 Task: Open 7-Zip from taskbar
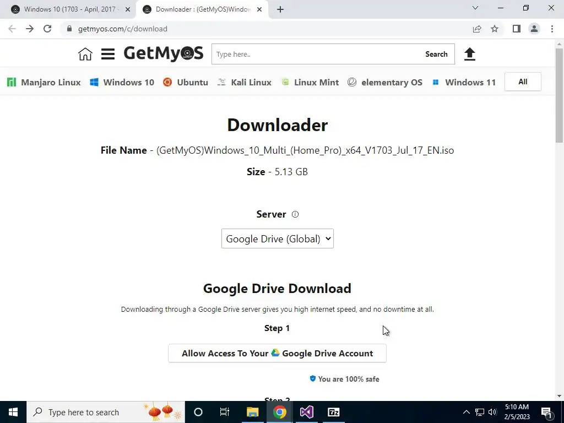point(333,412)
